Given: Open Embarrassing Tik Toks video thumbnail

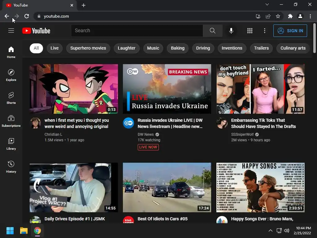Looking at the screenshot, I should click(x=260, y=89).
